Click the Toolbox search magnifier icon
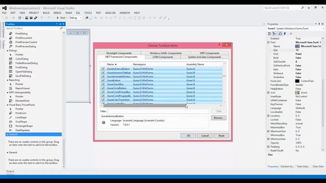 click(x=61, y=28)
